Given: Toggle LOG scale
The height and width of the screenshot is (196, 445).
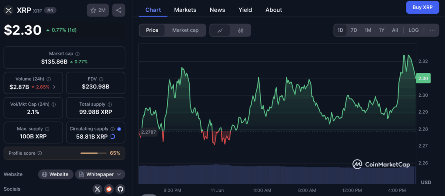Looking at the screenshot, I should [x=414, y=30].
